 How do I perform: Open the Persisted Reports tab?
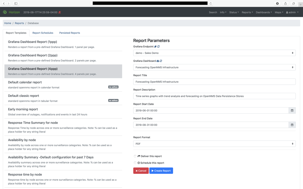tap(69, 33)
